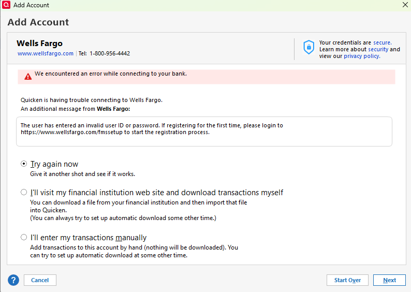Click the bold Wells Fargo bank name
Image resolution: width=411 pixels, height=292 pixels.
click(x=39, y=43)
